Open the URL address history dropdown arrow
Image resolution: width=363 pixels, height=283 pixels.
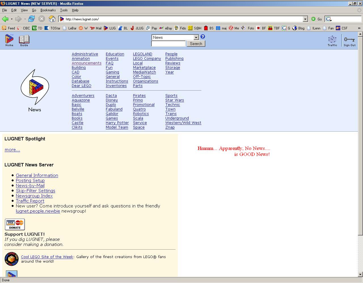(305, 19)
